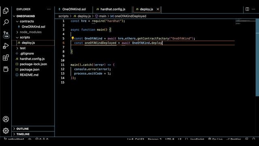Close the deploy.js tab

(x=158, y=9)
